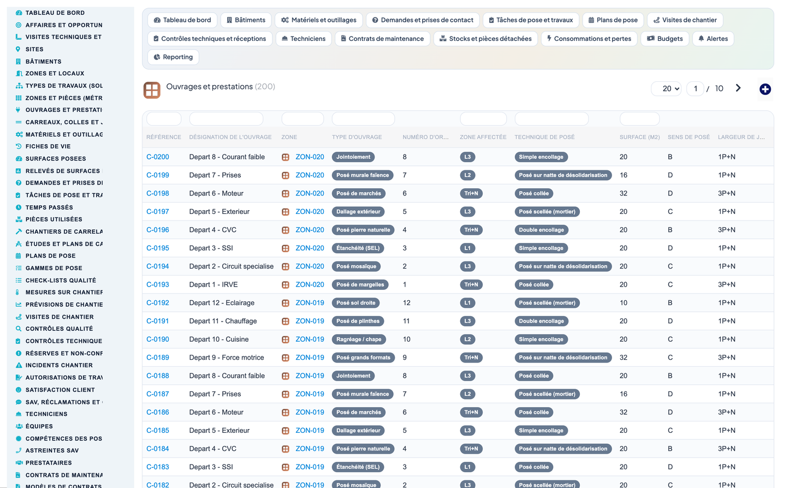
Task: Open Plans de pose sidebar entry
Action: [x=50, y=255]
